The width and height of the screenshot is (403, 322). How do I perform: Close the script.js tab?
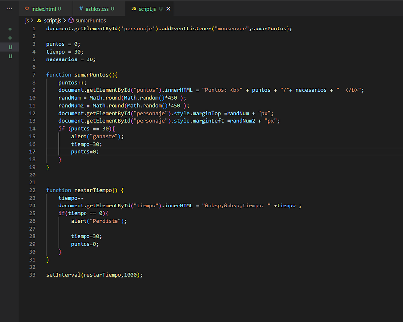point(169,9)
